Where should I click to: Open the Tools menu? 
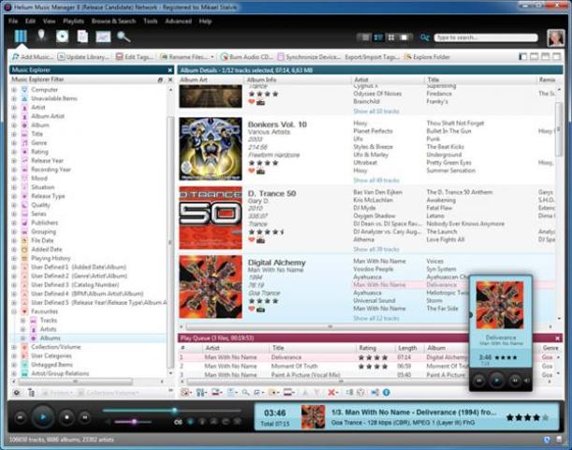pos(151,22)
